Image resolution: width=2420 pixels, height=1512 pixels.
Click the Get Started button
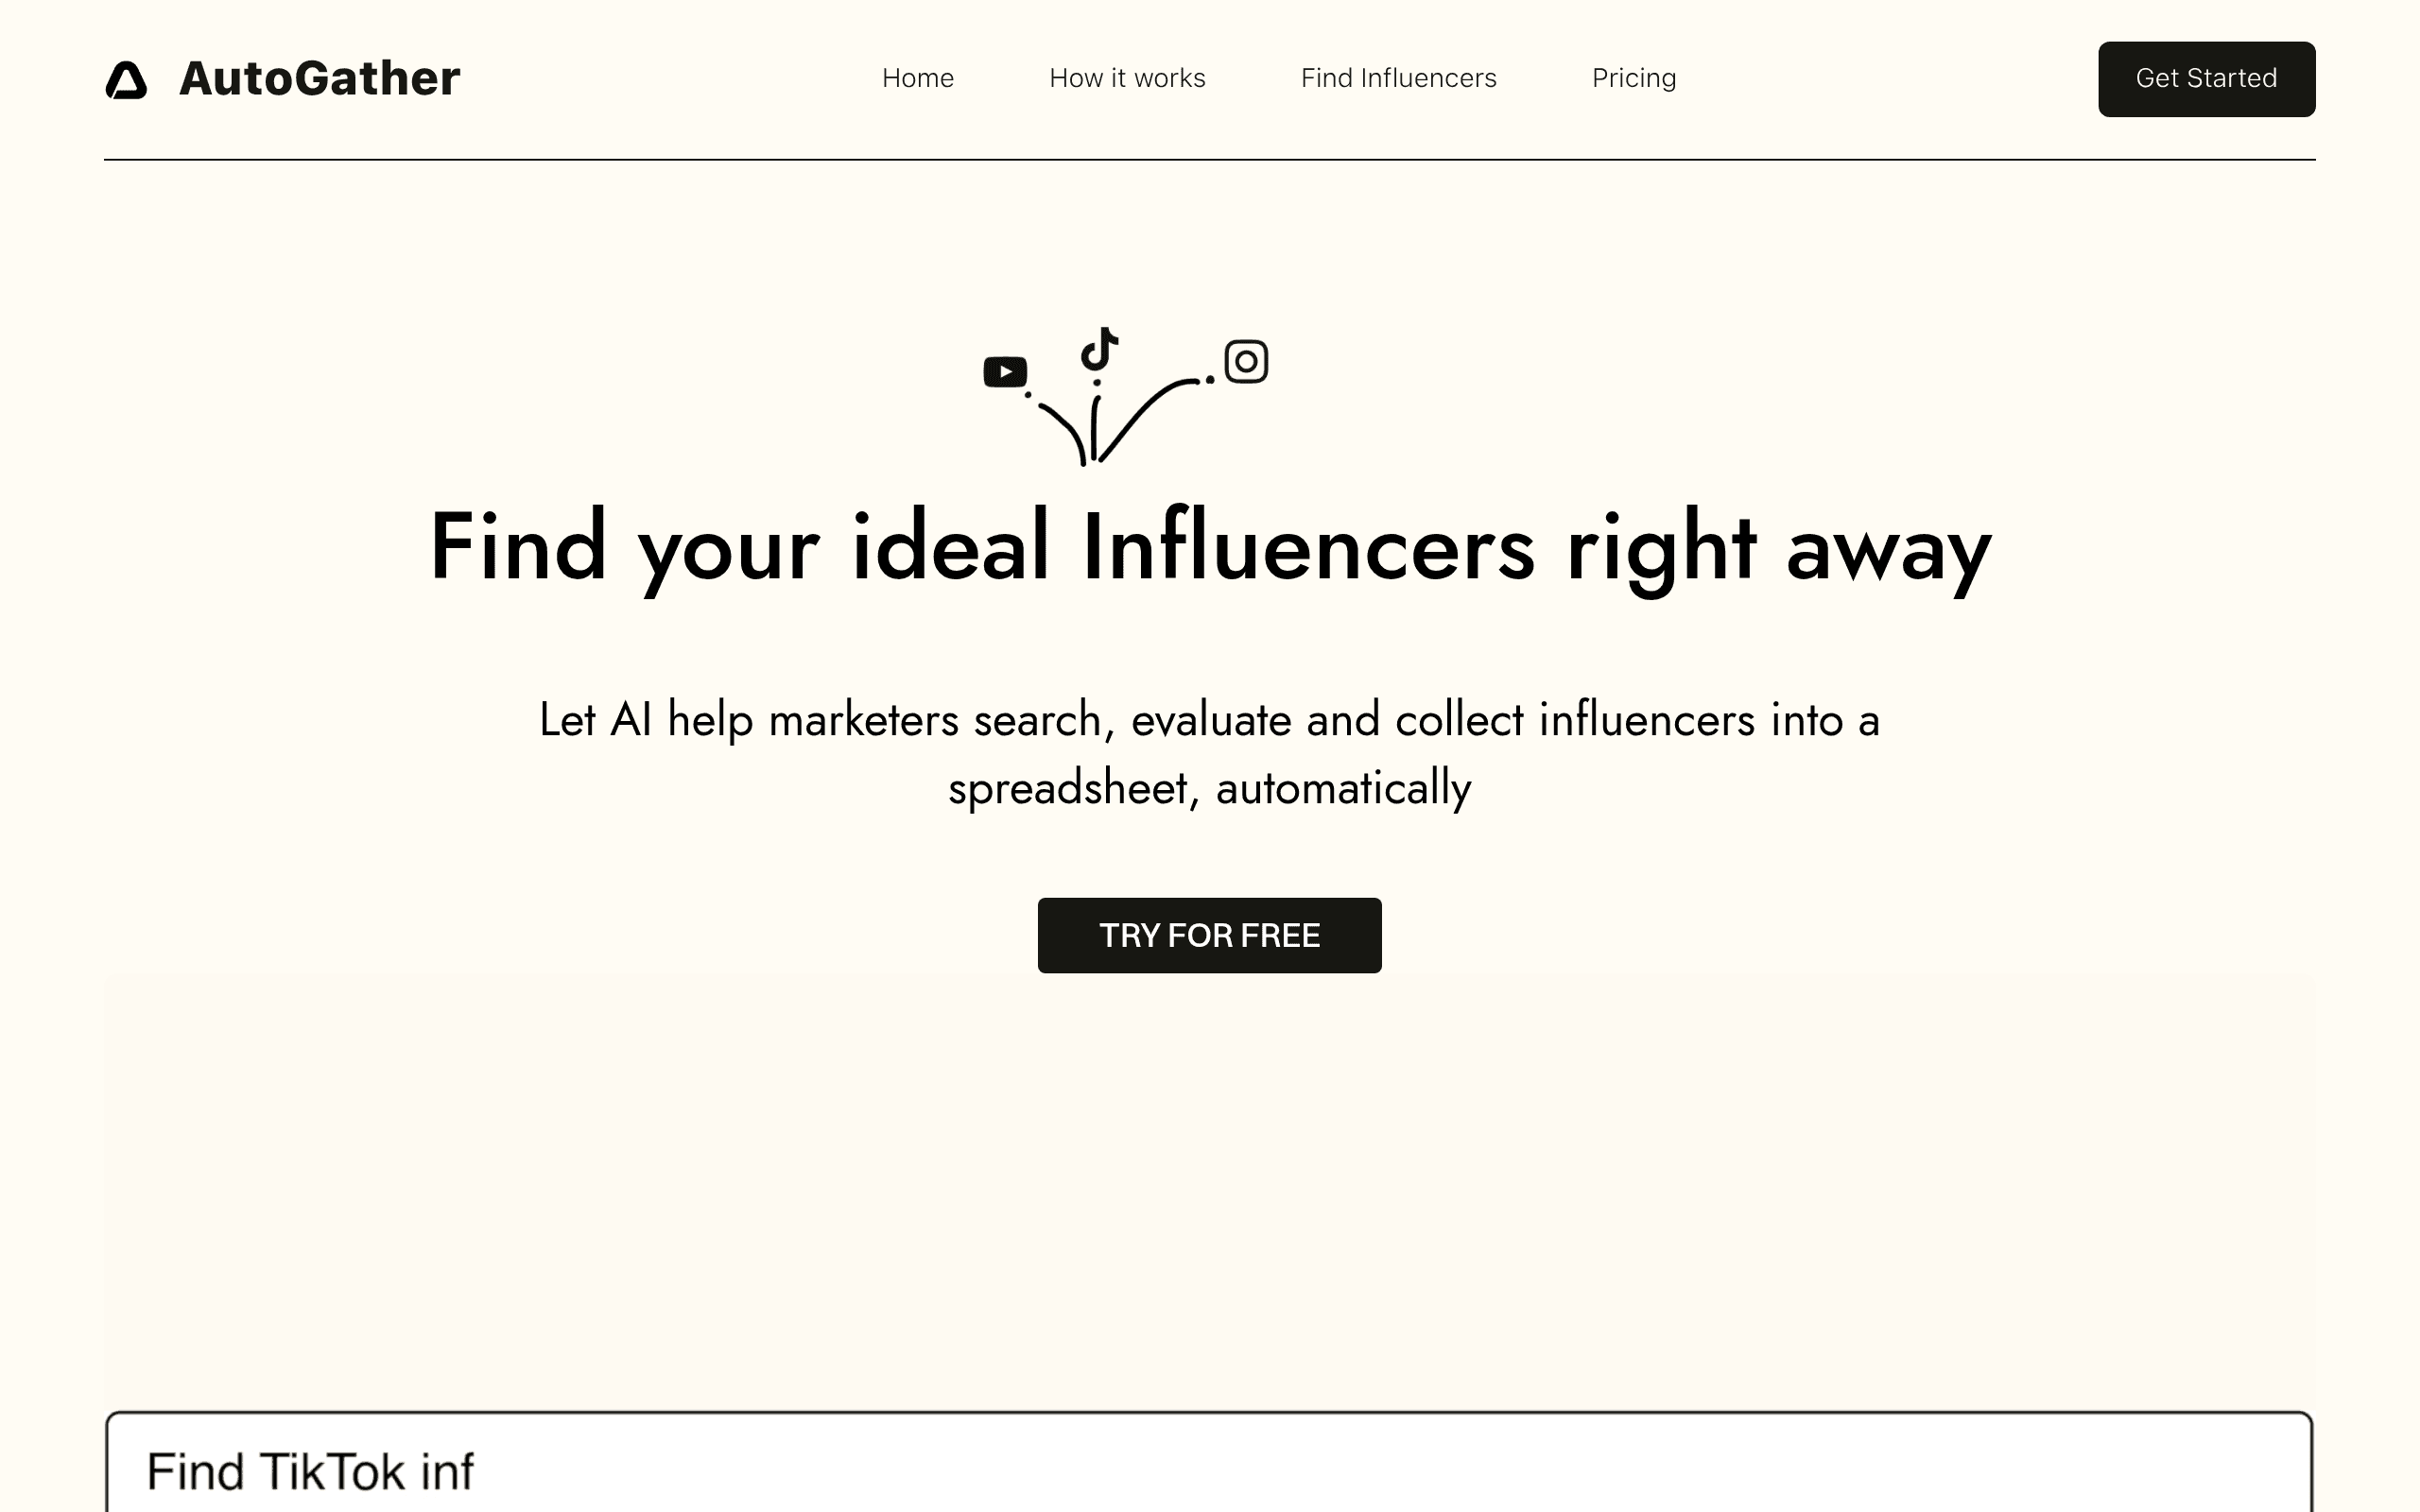coord(2206,79)
